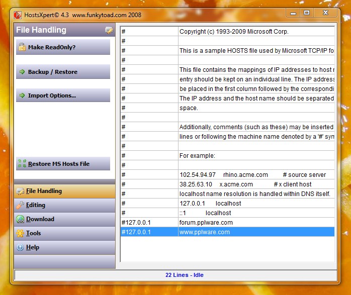
Task: Open the Tools section
Action: [x=64, y=233]
